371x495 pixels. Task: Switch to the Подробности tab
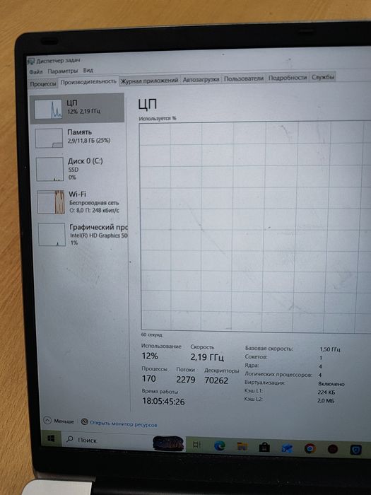tap(288, 78)
